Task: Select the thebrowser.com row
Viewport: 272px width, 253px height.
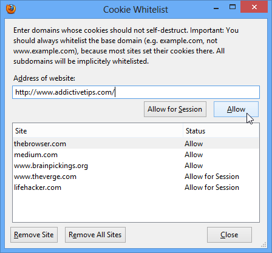Action: tap(136, 144)
